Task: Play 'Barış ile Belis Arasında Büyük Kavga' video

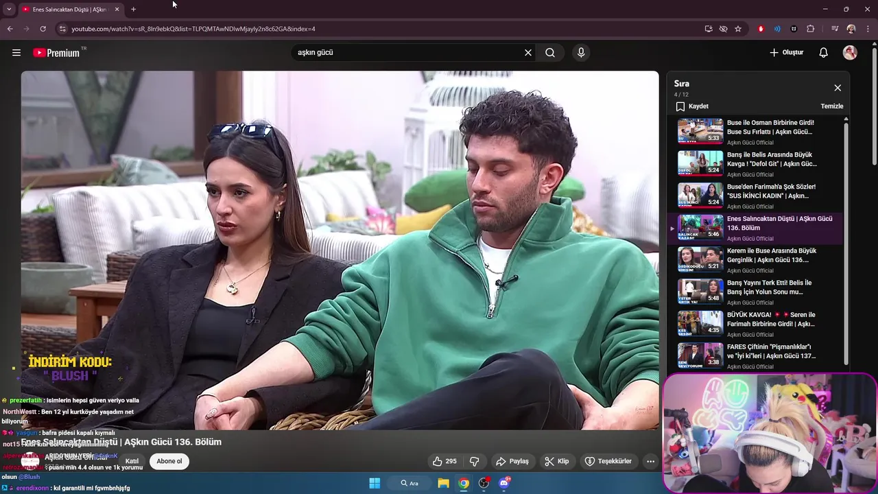Action: pos(755,164)
